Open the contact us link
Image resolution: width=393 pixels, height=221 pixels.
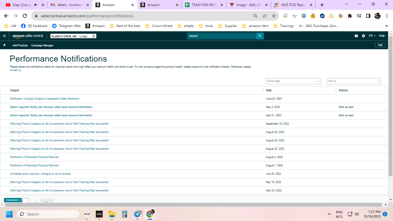click(16, 70)
